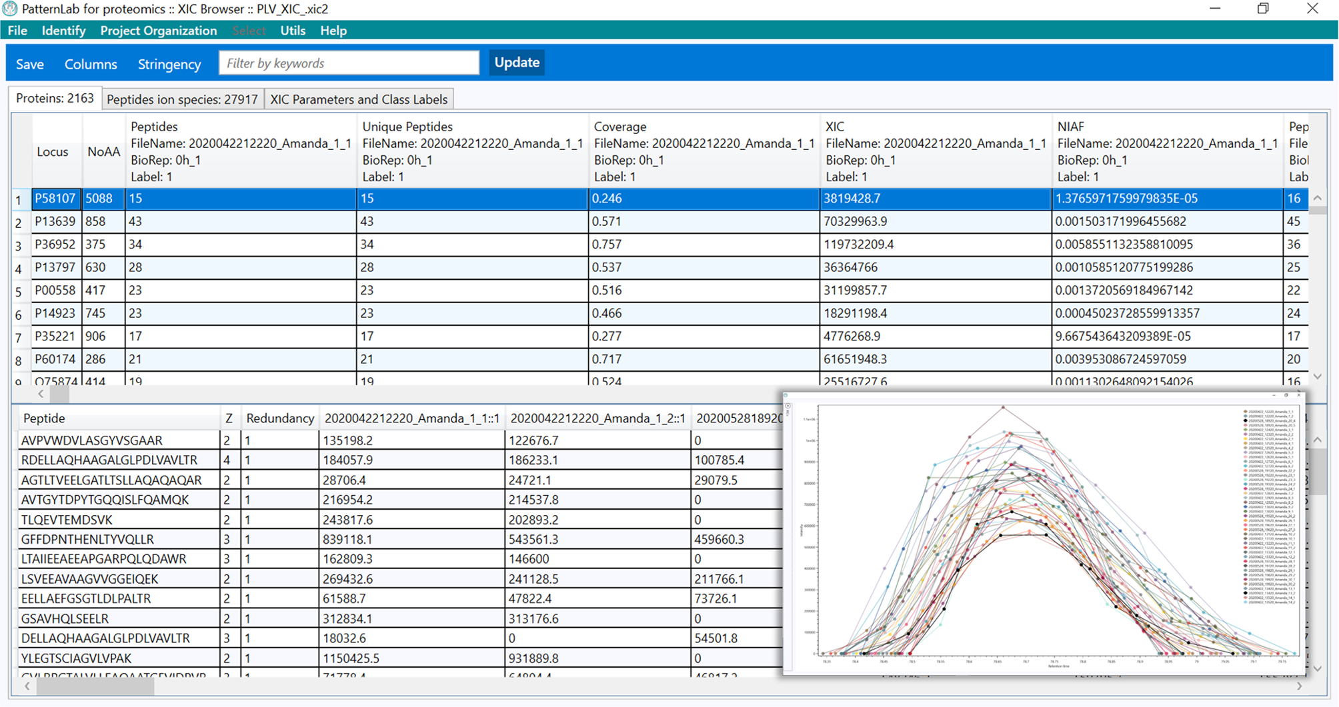
Task: Click scroll down arrow of protein table
Action: tap(1318, 377)
